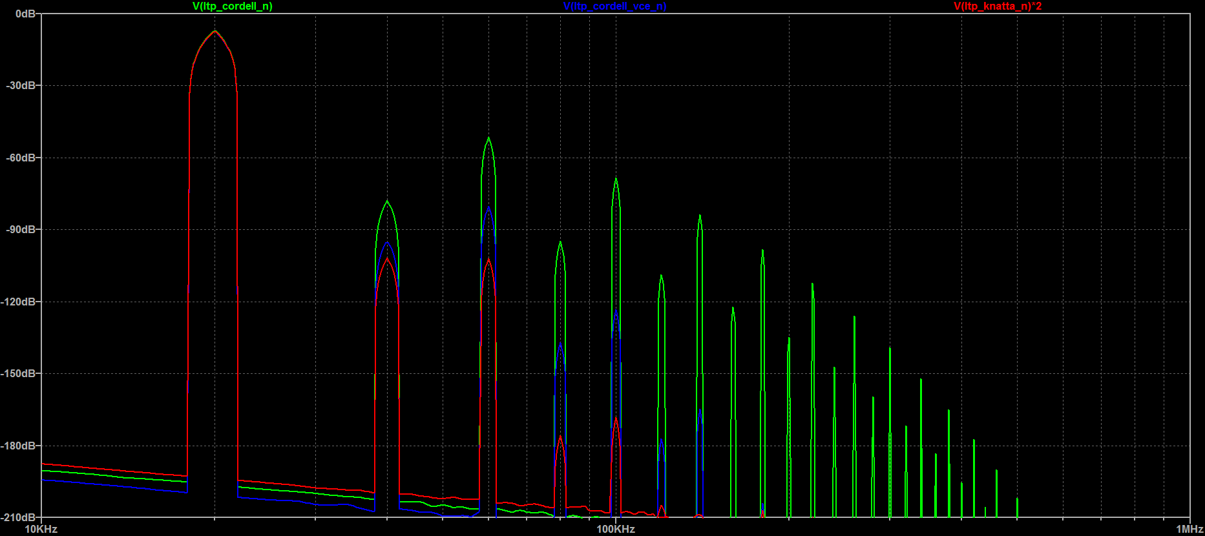The width and height of the screenshot is (1205, 536).
Task: Click the -210dB axis label
Action: tap(19, 517)
